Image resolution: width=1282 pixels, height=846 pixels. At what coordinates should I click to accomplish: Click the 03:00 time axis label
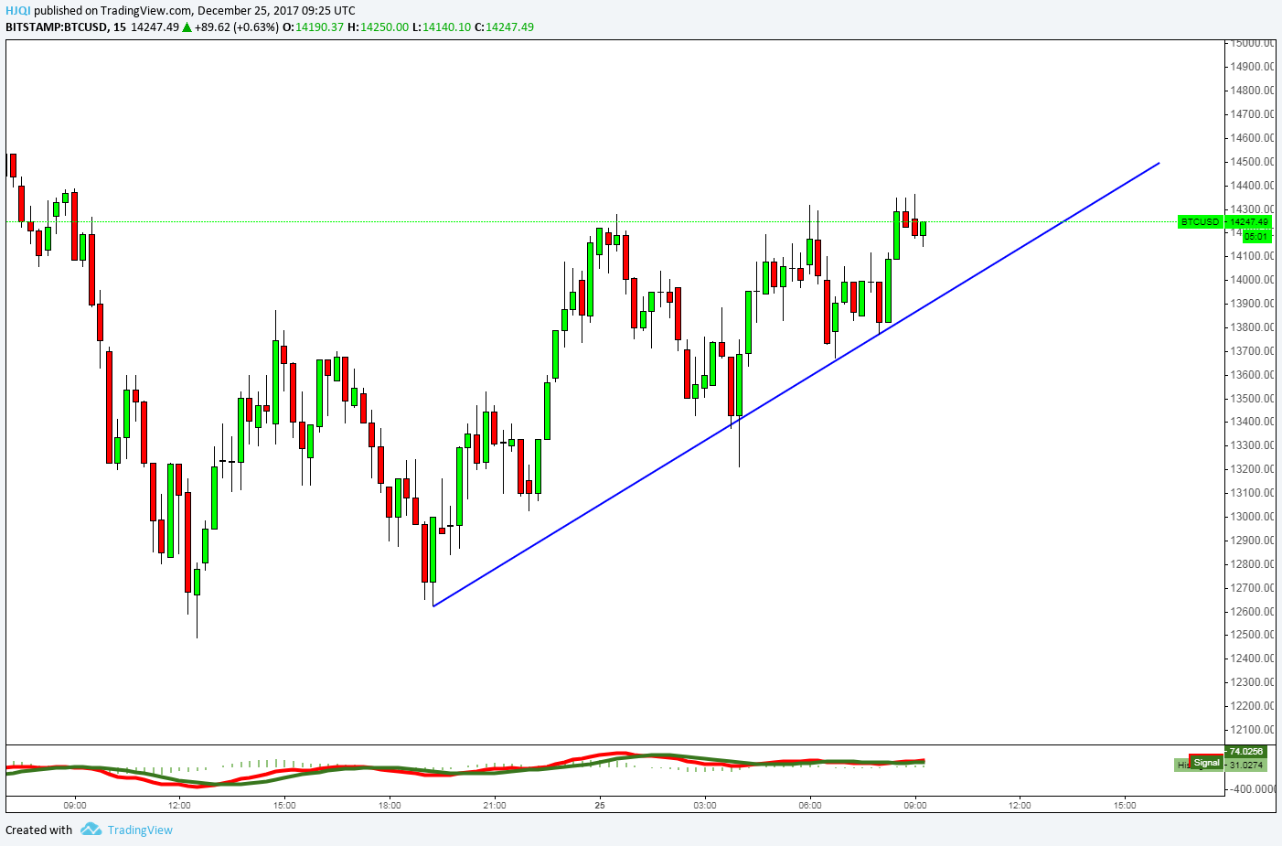pos(705,806)
